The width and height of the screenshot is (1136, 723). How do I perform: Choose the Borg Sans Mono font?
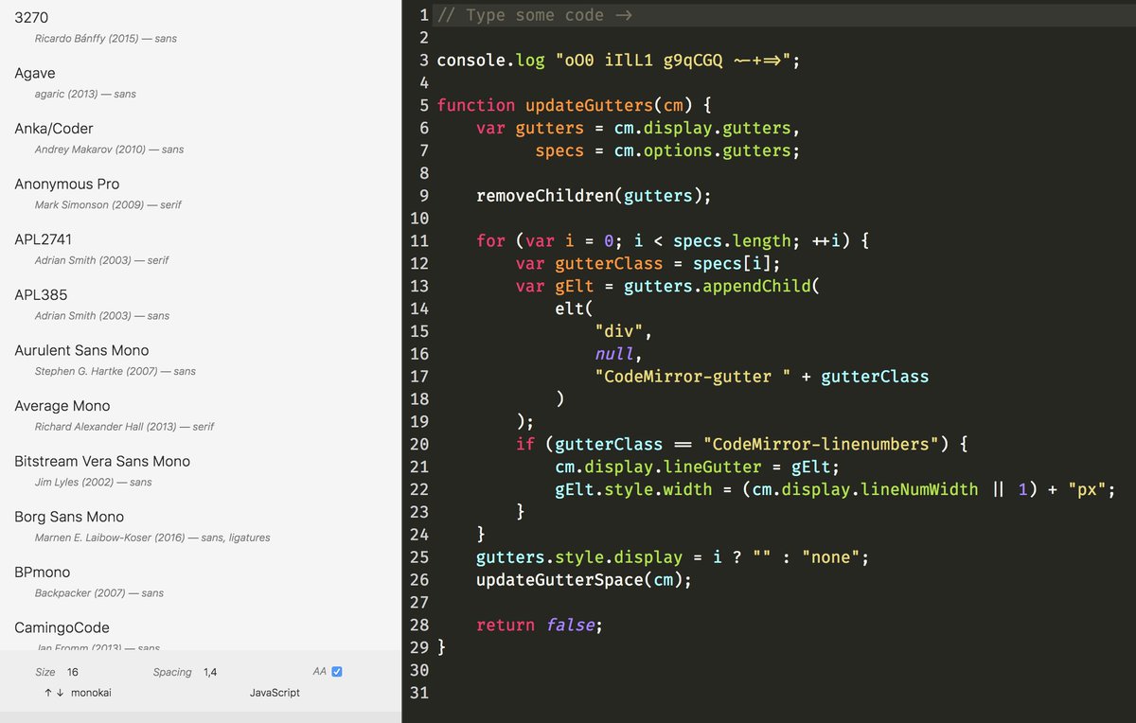pyautogui.click(x=69, y=517)
